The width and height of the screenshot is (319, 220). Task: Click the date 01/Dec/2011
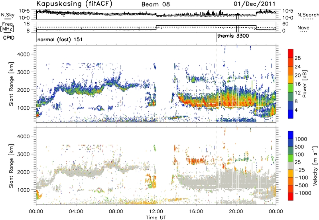click(x=254, y=4)
